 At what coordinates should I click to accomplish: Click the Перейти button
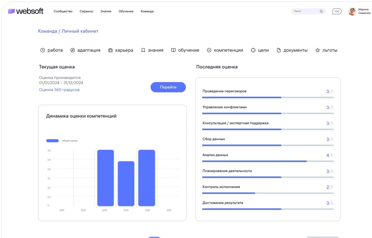168,87
